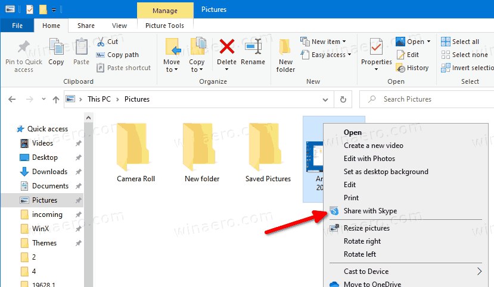The height and width of the screenshot is (287, 494).
Task: Click Select all in ribbon
Action: click(460, 42)
